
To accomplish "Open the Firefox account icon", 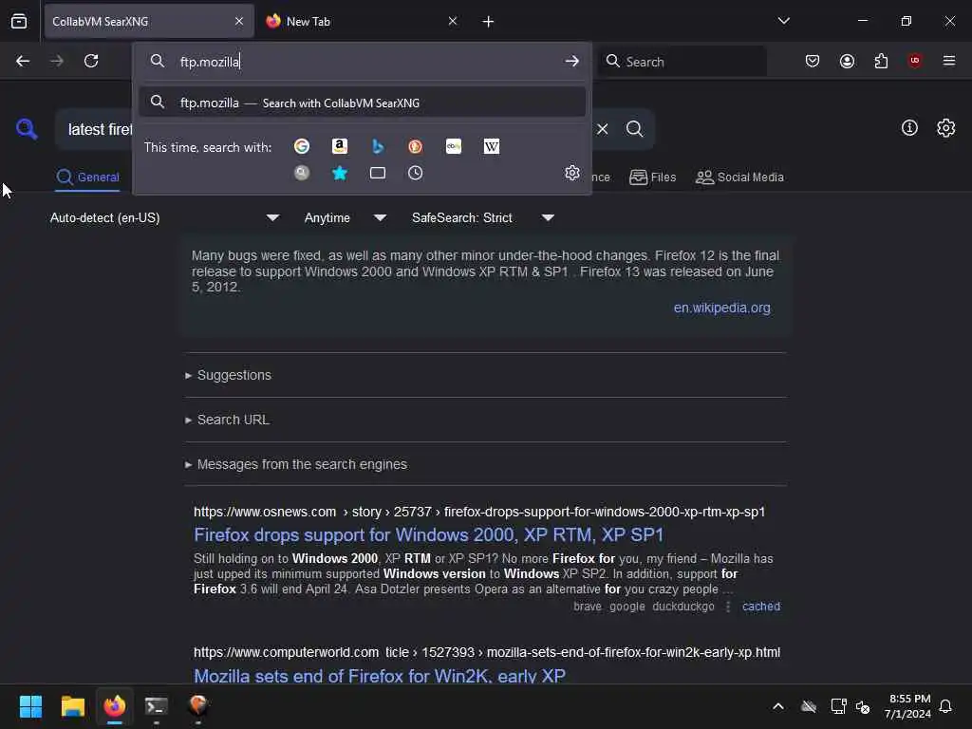I will click(847, 61).
